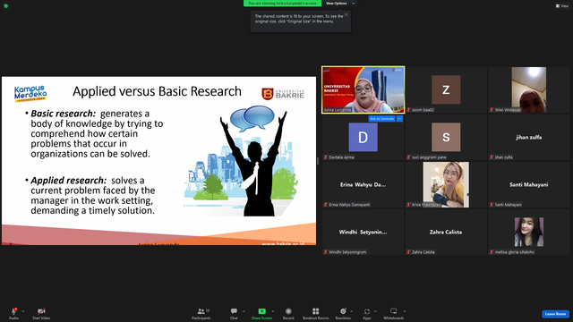Select the jihan zulfa participant tile
The width and height of the screenshot is (573, 322).
[529, 137]
